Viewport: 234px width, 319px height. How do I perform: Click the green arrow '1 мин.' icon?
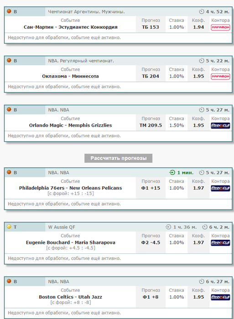pyautogui.click(x=172, y=173)
